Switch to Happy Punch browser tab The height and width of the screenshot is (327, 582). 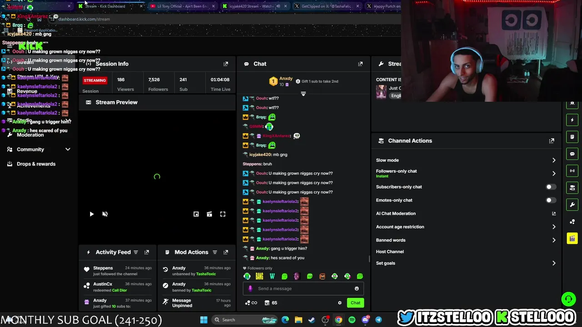coord(383,6)
